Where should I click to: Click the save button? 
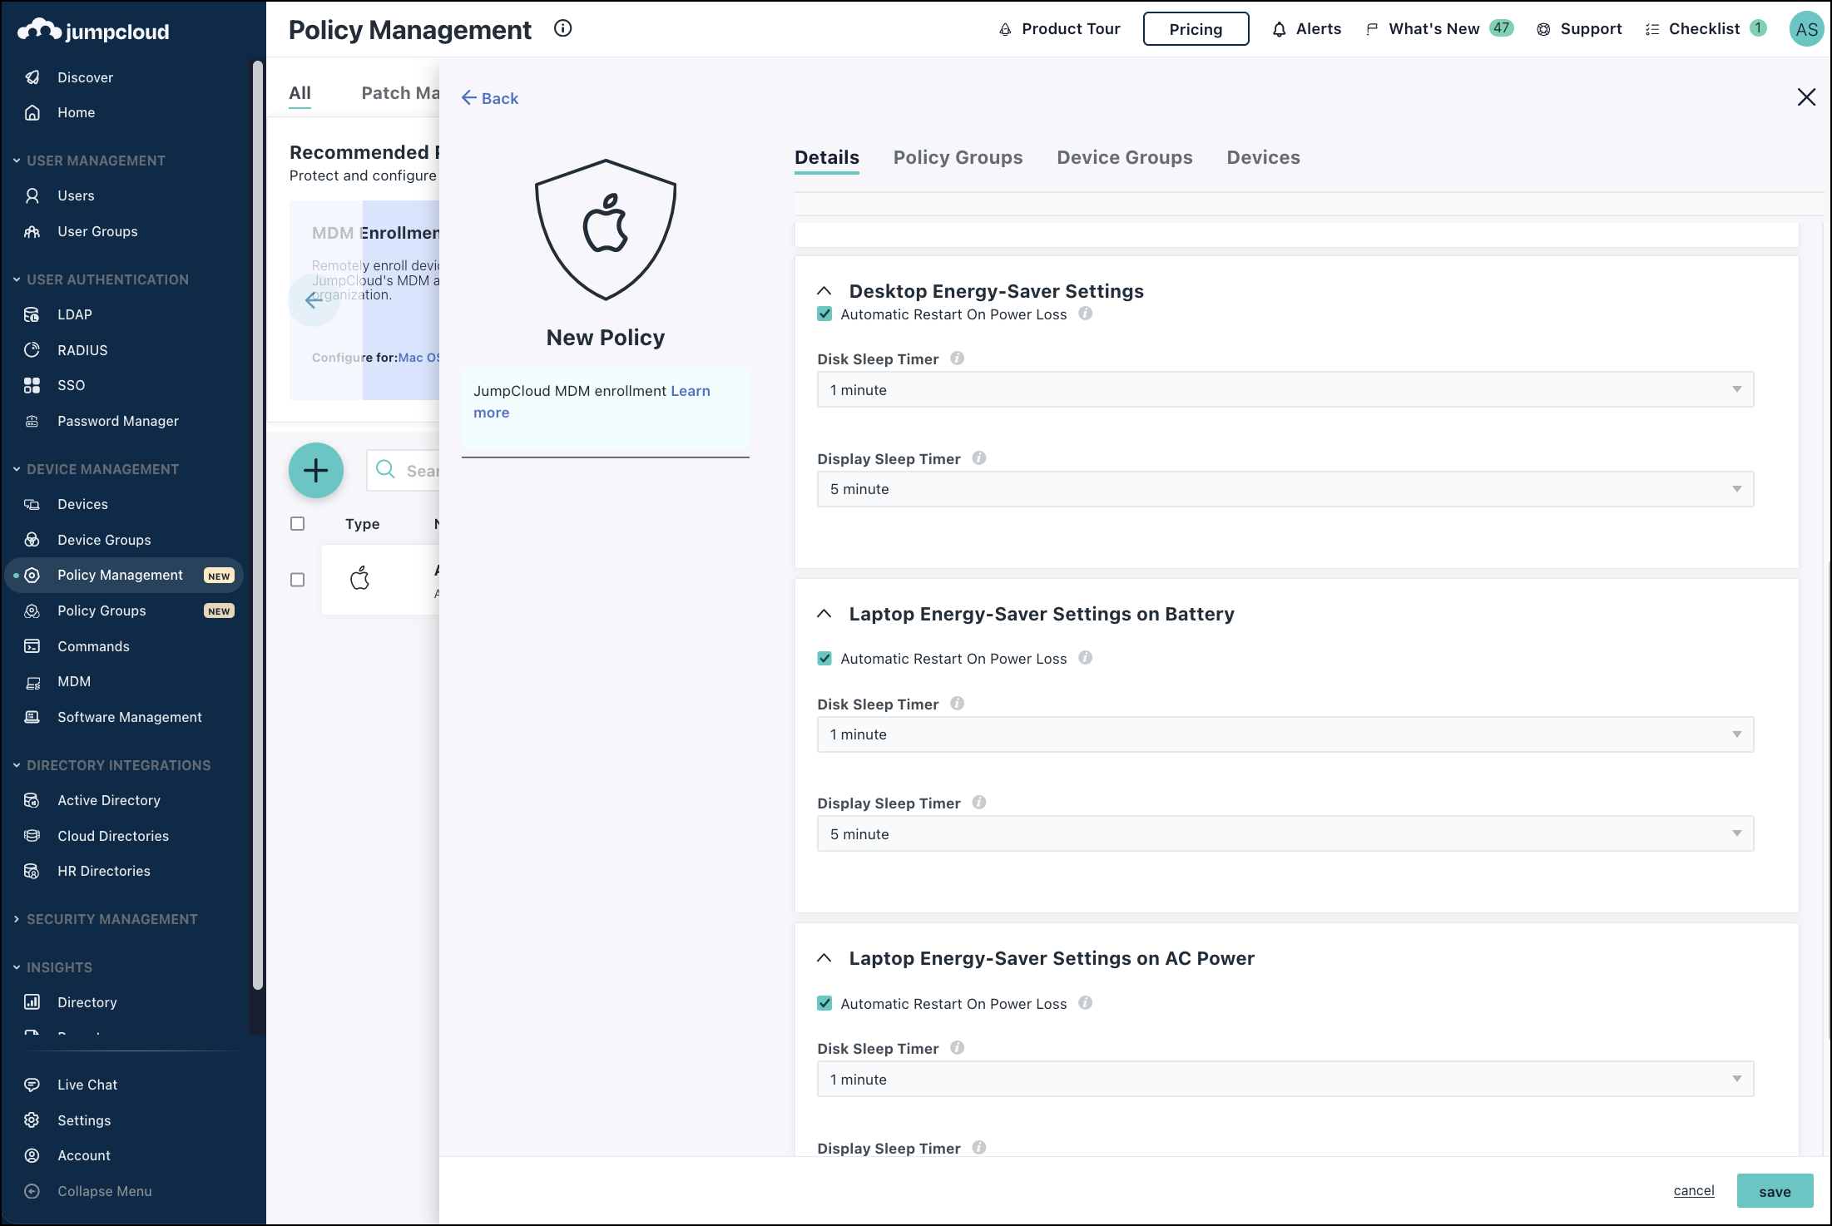click(1774, 1191)
